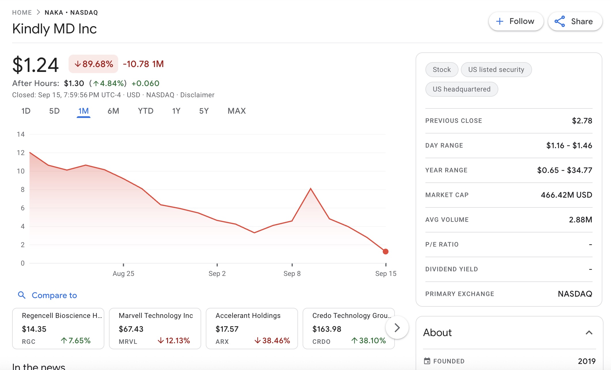Click the PRIMARY EXCHANGE value NASDAQ
This screenshot has width=611, height=370.
(x=575, y=294)
